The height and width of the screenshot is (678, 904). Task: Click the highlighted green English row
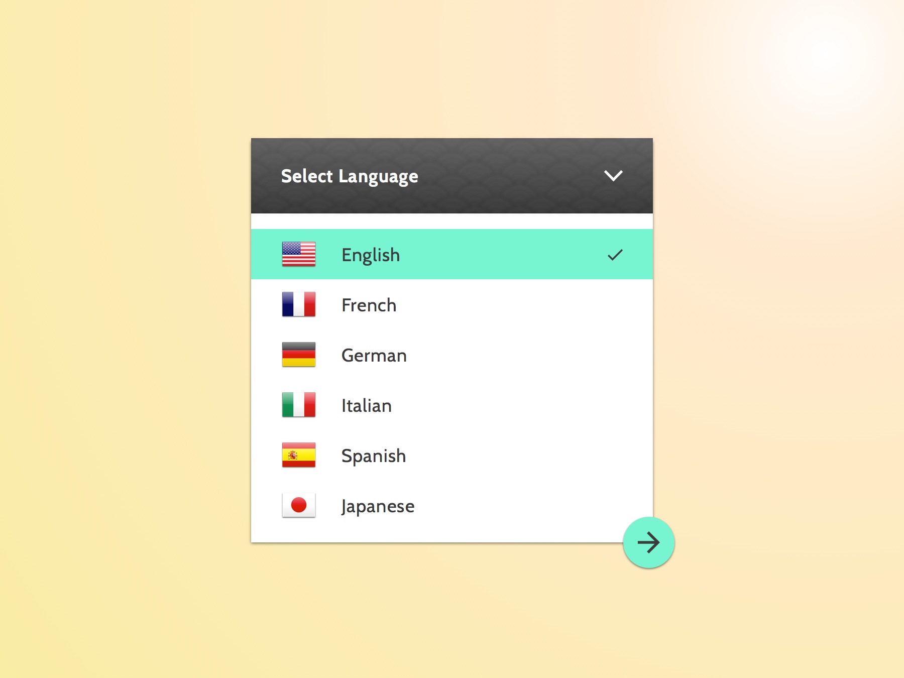[451, 255]
